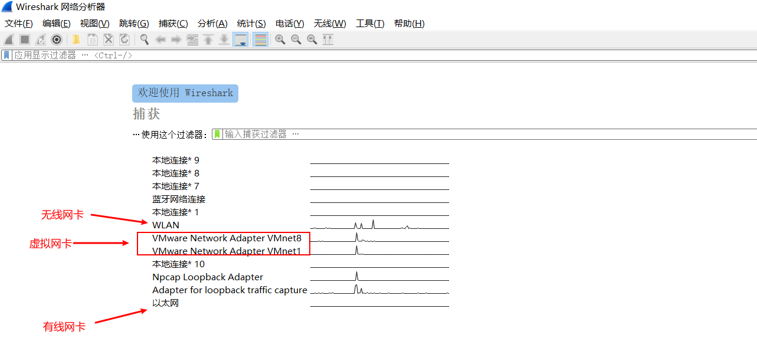Screen dimensions: 757x351
Task: Start capturing packets with shark fin icon
Action: 9,40
